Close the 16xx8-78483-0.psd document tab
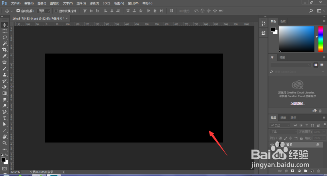This screenshot has height=176, width=327. click(x=67, y=18)
